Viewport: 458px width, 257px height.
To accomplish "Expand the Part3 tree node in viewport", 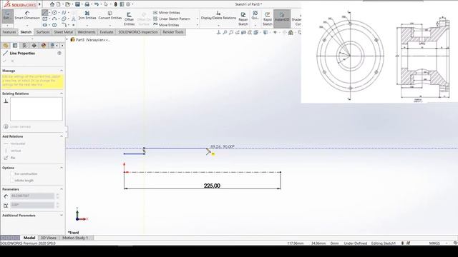I will (x=67, y=40).
